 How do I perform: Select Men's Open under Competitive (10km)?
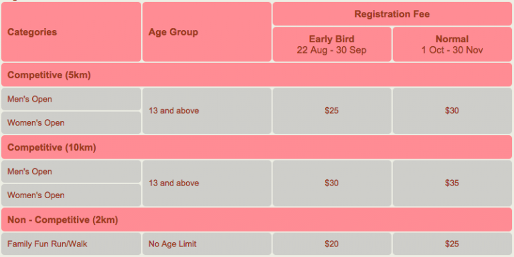[71, 171]
